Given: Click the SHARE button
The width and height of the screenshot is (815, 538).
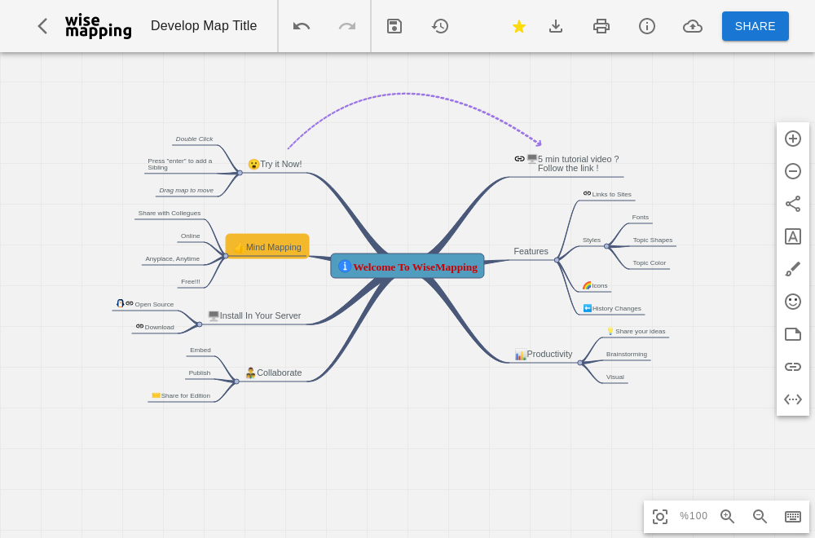Looking at the screenshot, I should 756,26.
